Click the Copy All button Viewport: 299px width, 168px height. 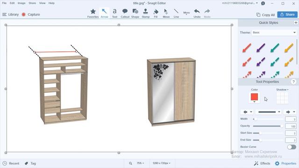pos(266,14)
